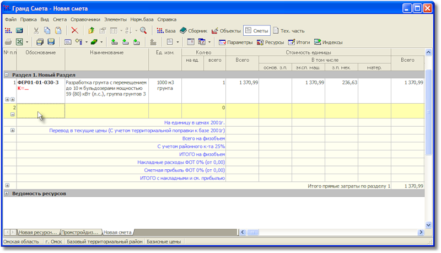
Task: Switch to the Промстройдиз... tab
Action: (80, 233)
